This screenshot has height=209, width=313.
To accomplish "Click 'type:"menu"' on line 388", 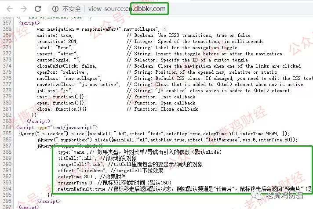I will coord(73,152).
